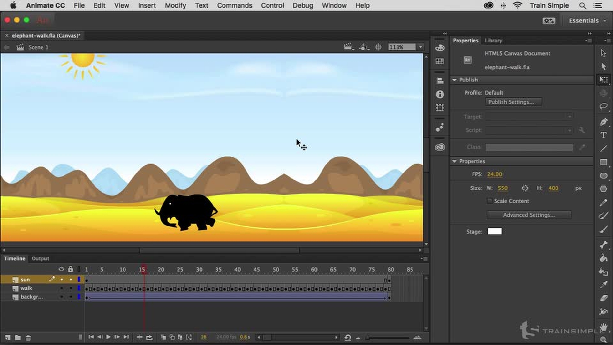This screenshot has height=345, width=613.
Task: Select the Pen tool
Action: click(x=603, y=122)
